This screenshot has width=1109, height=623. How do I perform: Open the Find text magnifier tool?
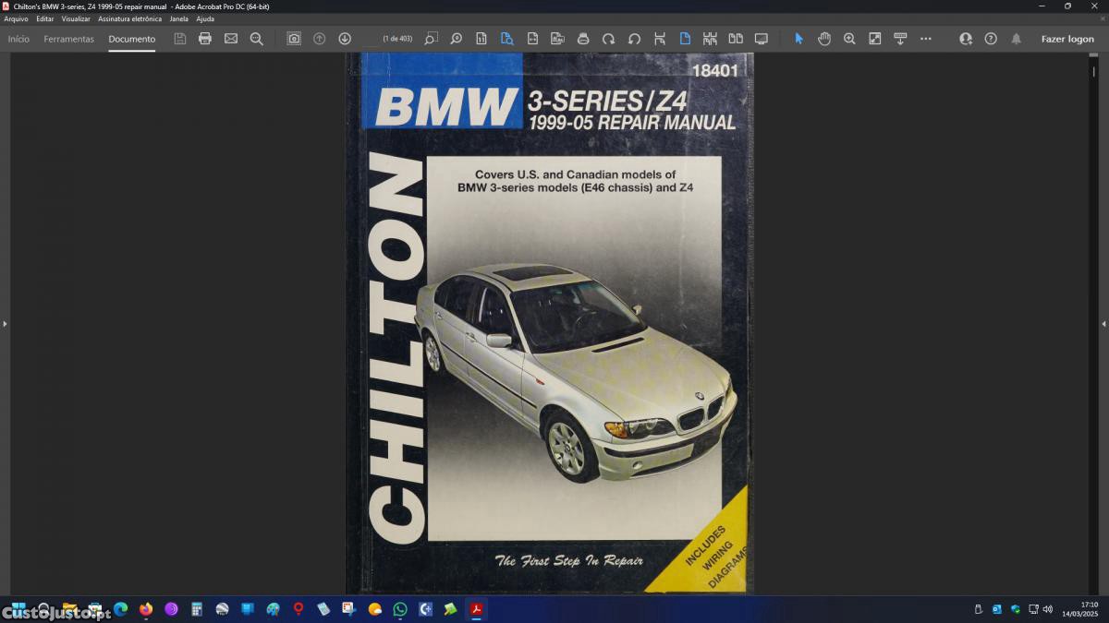tap(257, 39)
